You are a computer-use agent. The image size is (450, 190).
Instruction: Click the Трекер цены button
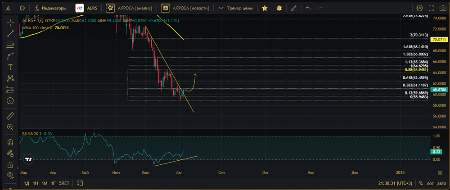pyautogui.click(x=235, y=8)
